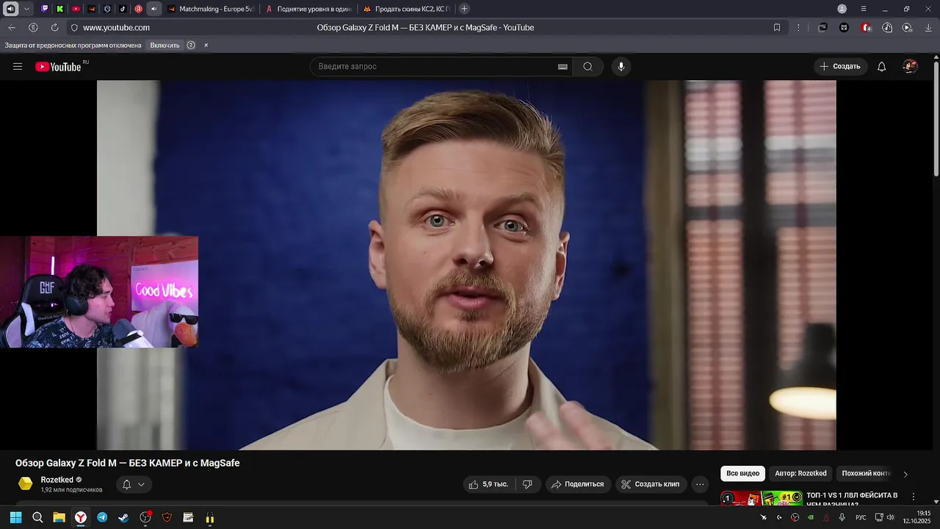Switch to pinned Twitch tab
The width and height of the screenshot is (940, 529).
click(x=45, y=9)
